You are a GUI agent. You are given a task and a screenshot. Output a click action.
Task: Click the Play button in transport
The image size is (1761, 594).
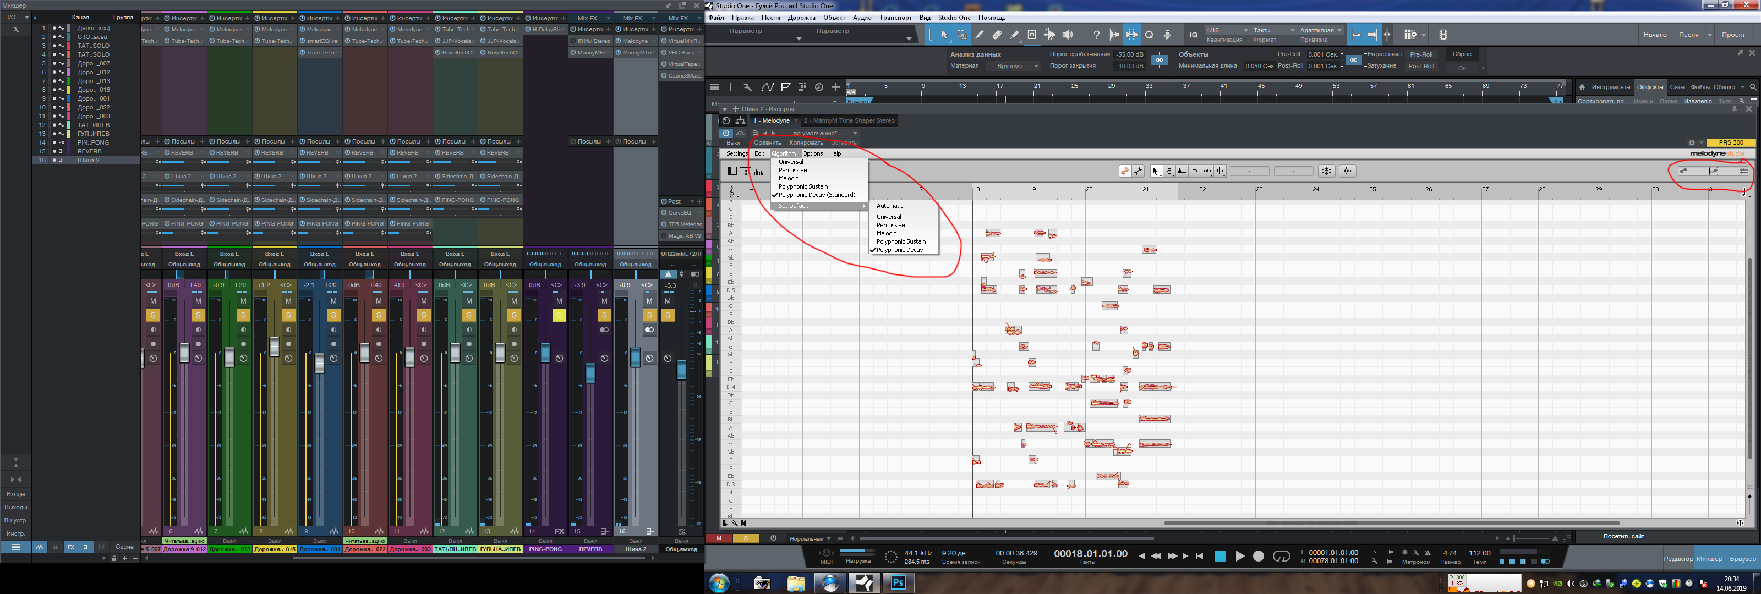(1239, 557)
